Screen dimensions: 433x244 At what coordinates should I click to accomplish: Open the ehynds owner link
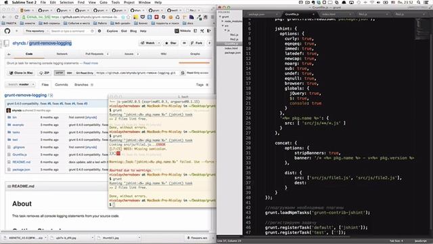click(19, 43)
